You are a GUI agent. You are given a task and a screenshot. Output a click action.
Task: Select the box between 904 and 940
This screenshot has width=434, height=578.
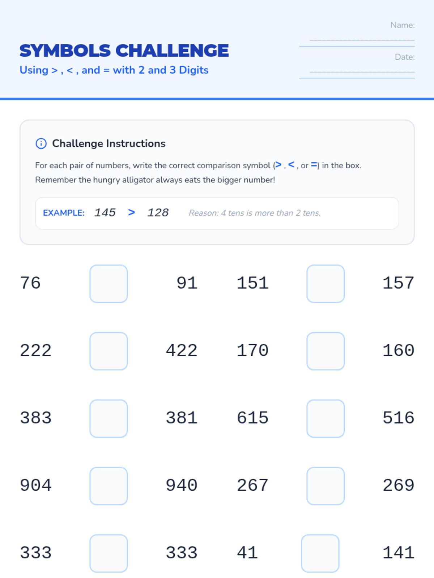(109, 486)
